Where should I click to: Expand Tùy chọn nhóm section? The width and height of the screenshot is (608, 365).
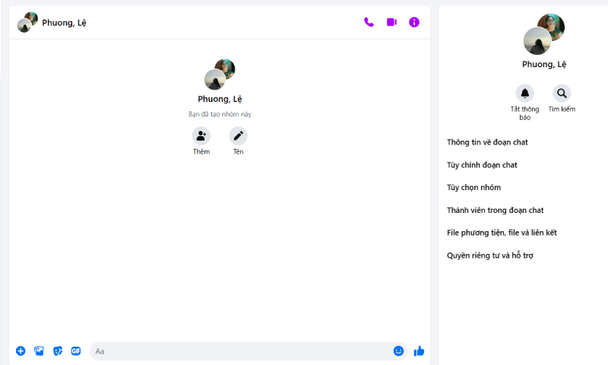tap(473, 187)
